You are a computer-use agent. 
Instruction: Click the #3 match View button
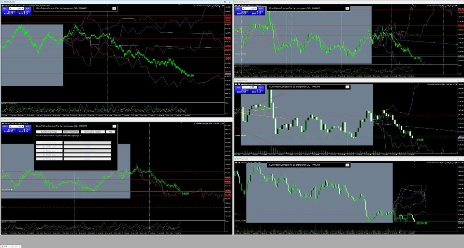pos(49,151)
